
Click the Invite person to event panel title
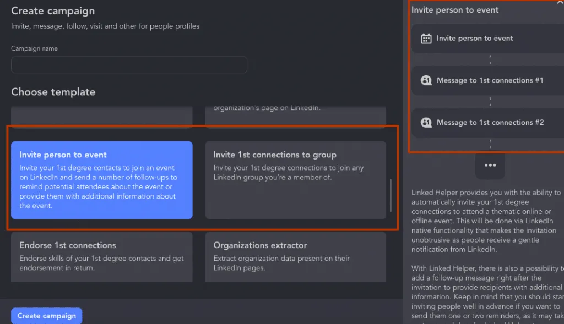(454, 10)
